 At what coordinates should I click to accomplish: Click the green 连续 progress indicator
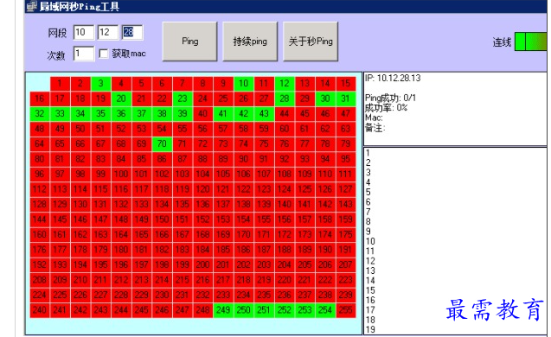point(530,41)
